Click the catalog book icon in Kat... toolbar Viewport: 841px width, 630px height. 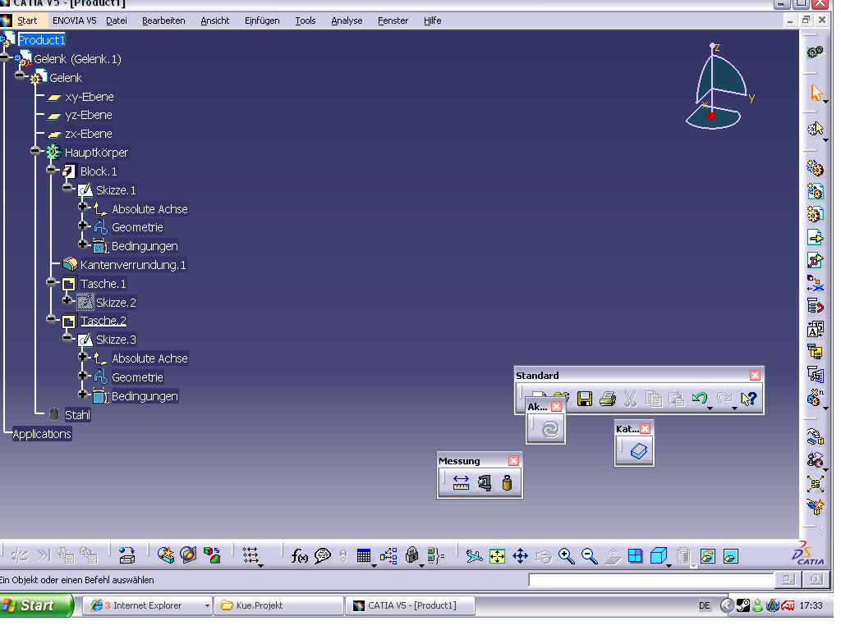tap(638, 451)
